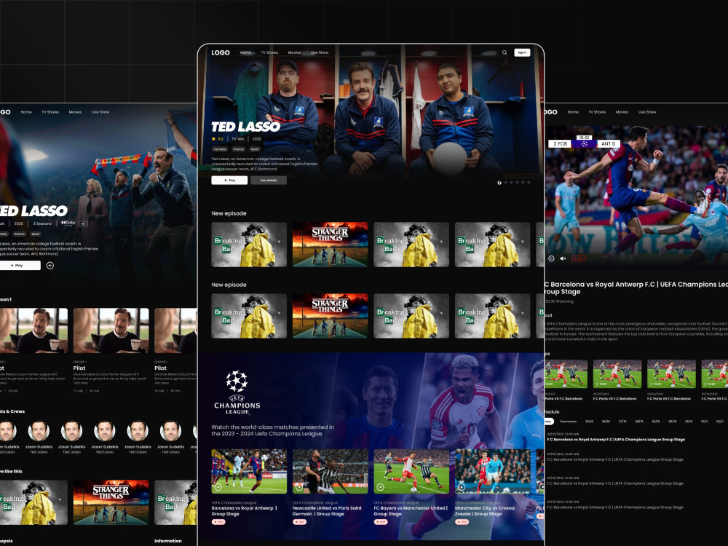This screenshot has height=546, width=728.
Task: Select the Drama genre tag in center hero
Action: (239, 149)
